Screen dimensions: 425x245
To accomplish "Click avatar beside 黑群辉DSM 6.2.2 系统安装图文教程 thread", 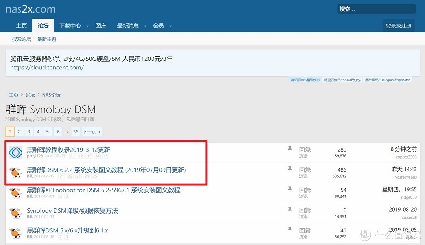I will tap(15, 172).
